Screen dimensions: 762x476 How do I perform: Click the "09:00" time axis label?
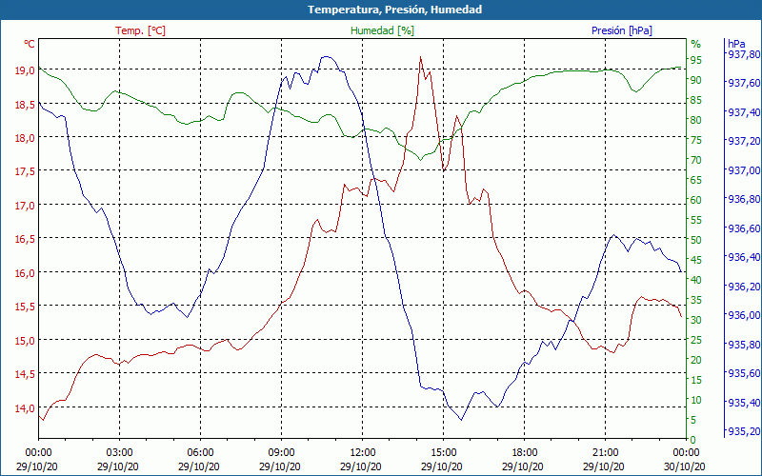click(281, 453)
